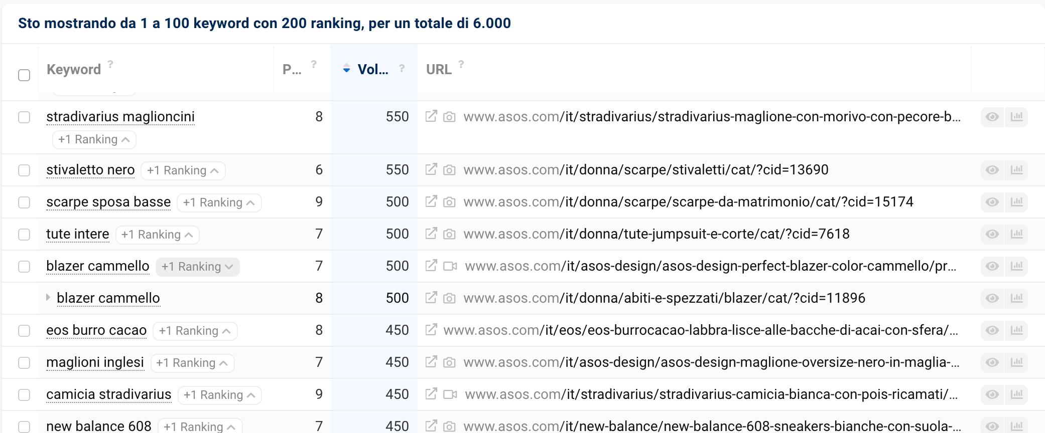This screenshot has width=1045, height=433.
Task: Select the stivaletto nero row checkbox
Action: (x=24, y=170)
